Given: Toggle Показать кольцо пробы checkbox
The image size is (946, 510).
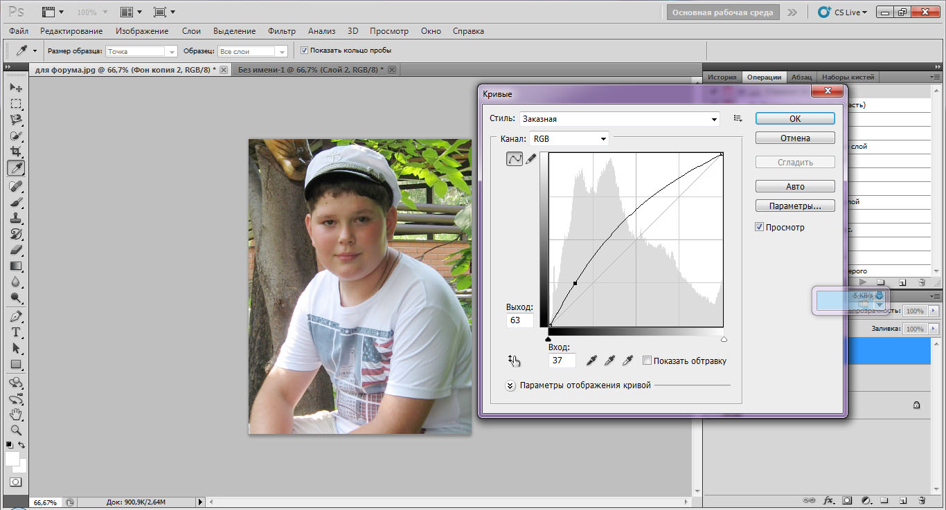Looking at the screenshot, I should (304, 51).
